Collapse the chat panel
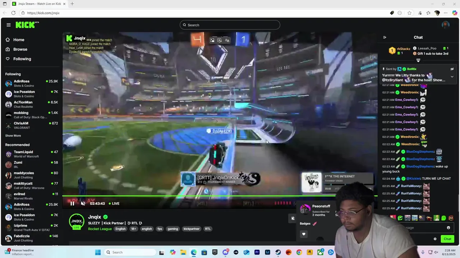The width and height of the screenshot is (460, 258). (385, 37)
